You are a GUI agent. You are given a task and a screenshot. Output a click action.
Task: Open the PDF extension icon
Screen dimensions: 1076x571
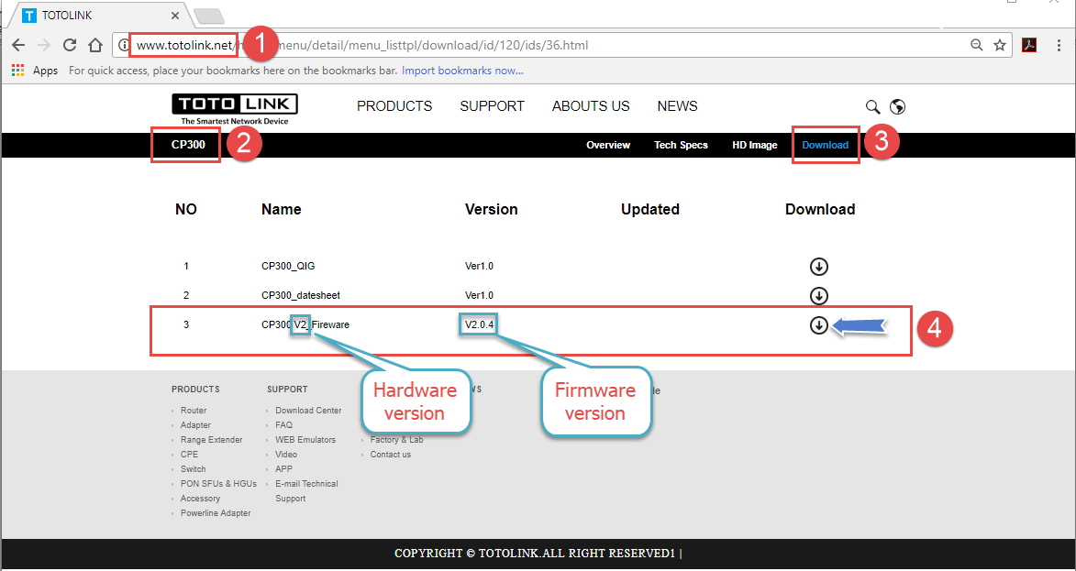tap(1028, 46)
